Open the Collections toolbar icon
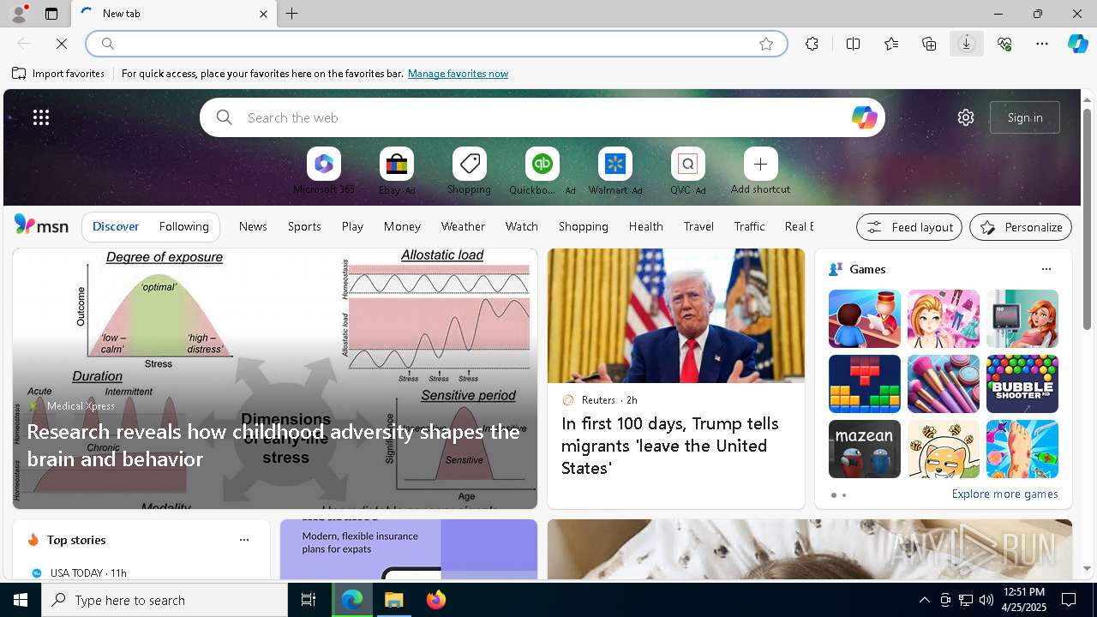Screen dimensions: 1097x617 coord(929,44)
